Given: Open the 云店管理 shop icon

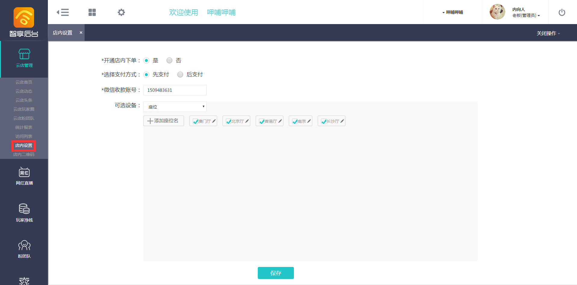Looking at the screenshot, I should [x=24, y=54].
